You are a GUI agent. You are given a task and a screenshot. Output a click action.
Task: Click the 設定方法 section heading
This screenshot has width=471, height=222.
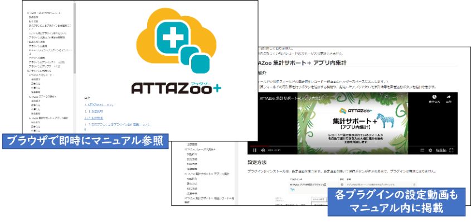[x=256, y=162]
